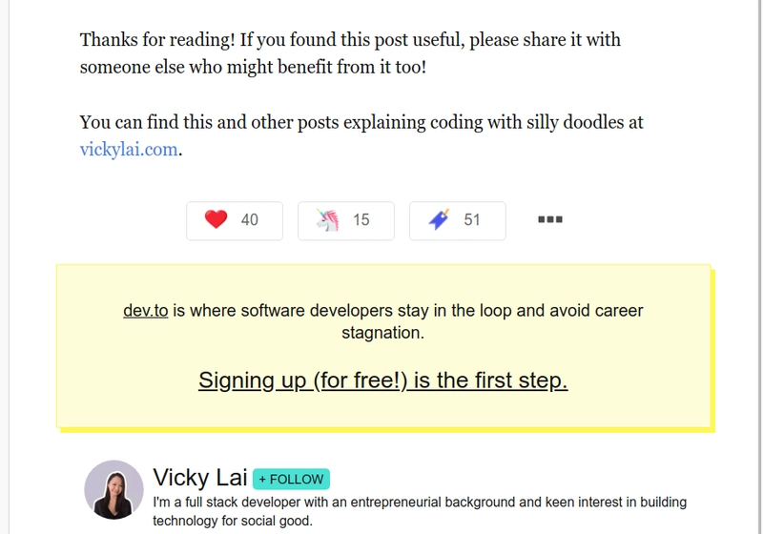Open the vickylai.com link

(x=129, y=150)
